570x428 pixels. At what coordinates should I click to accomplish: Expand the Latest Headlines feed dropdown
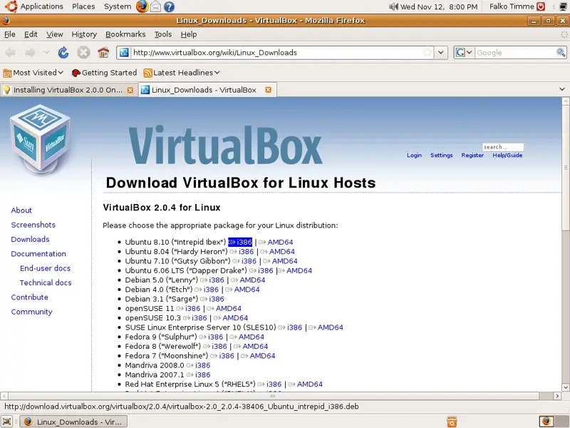182,73
